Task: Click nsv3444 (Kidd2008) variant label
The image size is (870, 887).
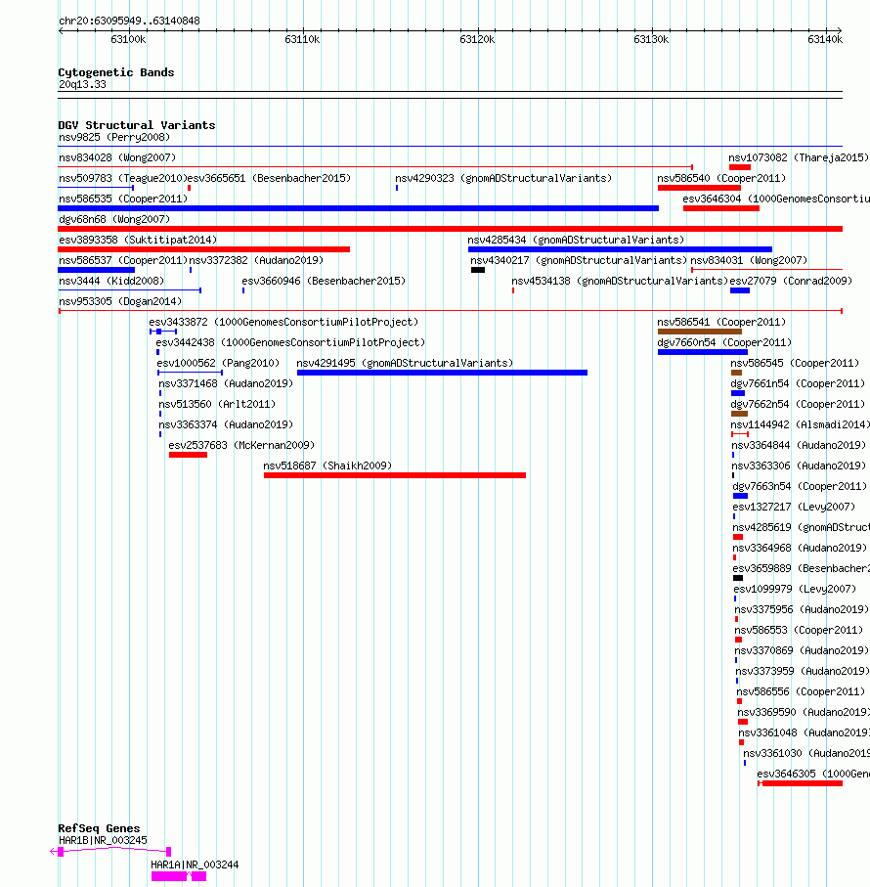Action: 111,281
